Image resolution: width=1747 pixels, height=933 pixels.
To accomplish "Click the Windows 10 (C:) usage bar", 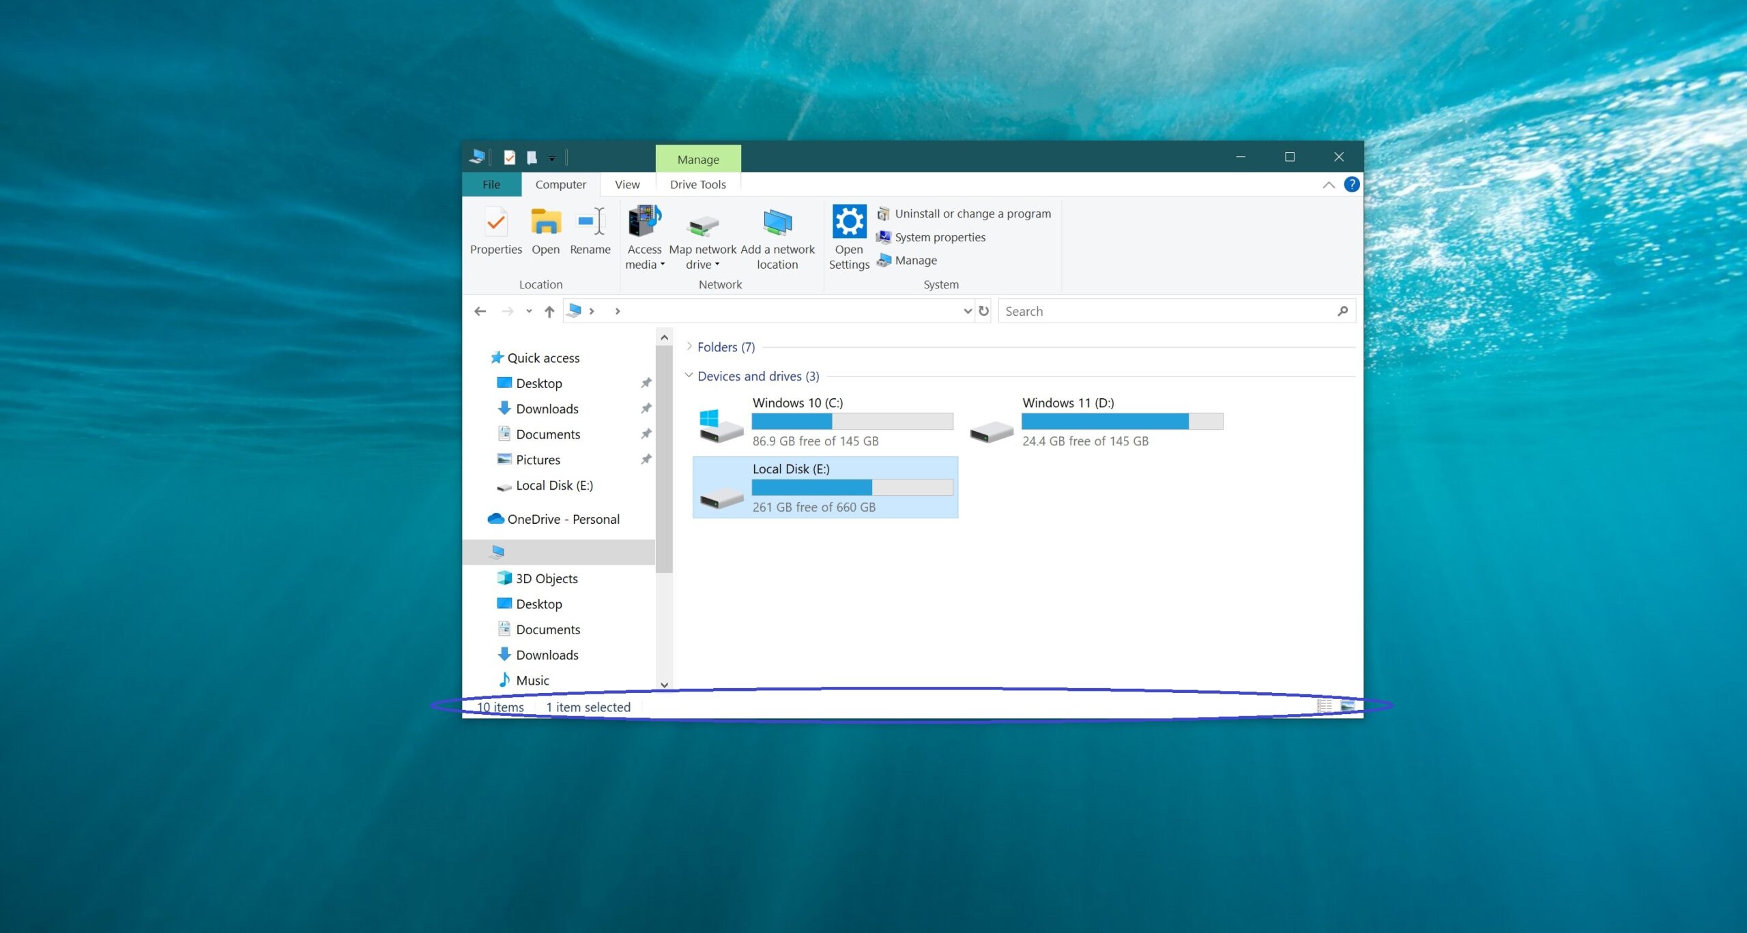I will [x=852, y=421].
